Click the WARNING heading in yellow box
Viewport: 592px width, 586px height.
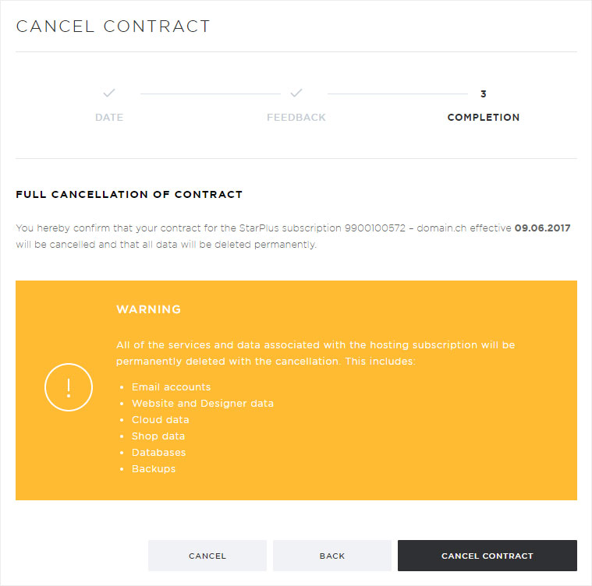coord(148,309)
